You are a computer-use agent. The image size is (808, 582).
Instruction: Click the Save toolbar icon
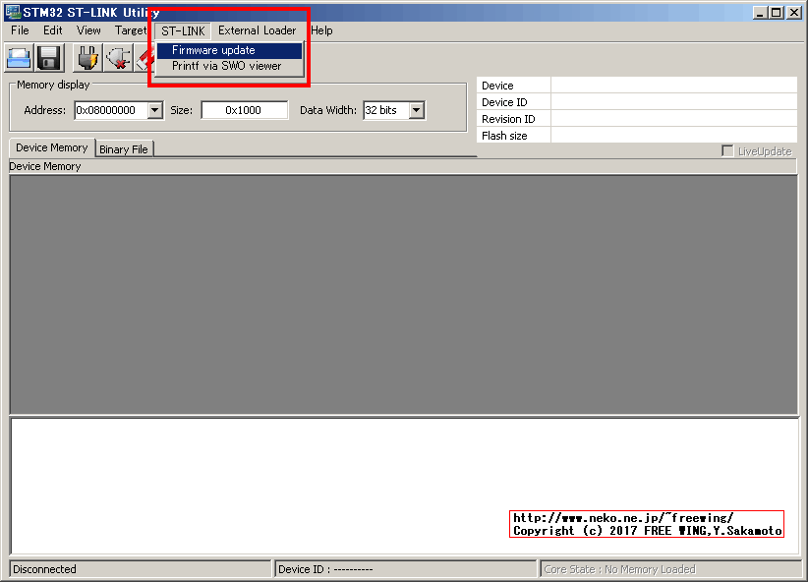point(47,57)
